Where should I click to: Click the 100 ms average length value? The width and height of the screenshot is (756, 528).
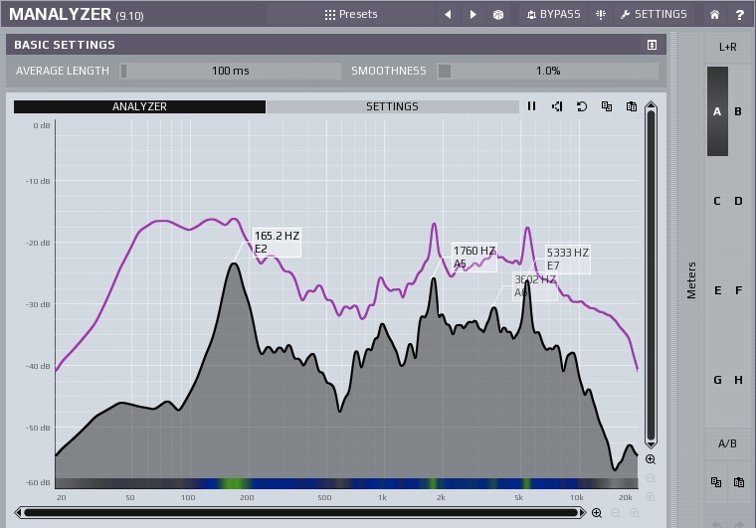(231, 71)
